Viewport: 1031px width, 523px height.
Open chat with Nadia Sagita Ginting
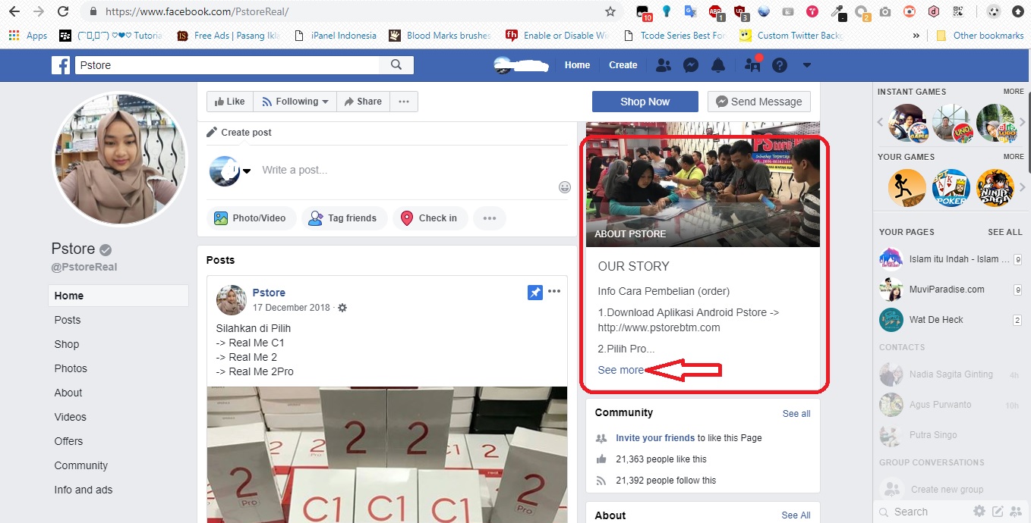tap(951, 374)
